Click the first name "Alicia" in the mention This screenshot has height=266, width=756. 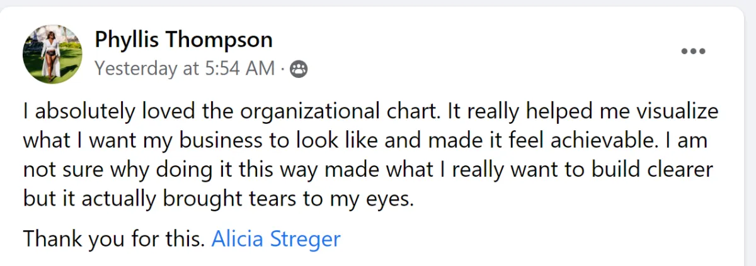point(238,239)
